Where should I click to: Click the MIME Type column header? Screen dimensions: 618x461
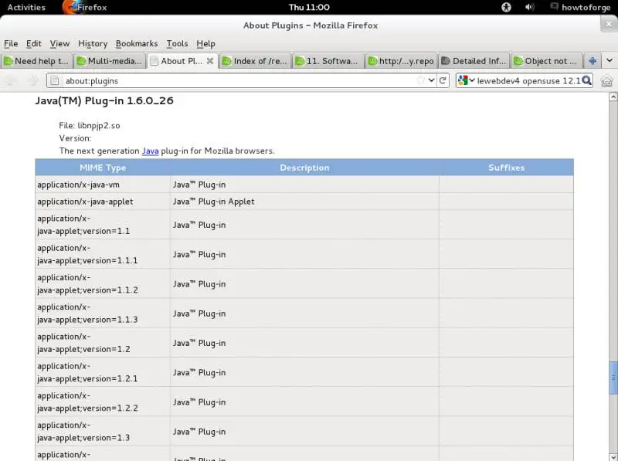[103, 168]
